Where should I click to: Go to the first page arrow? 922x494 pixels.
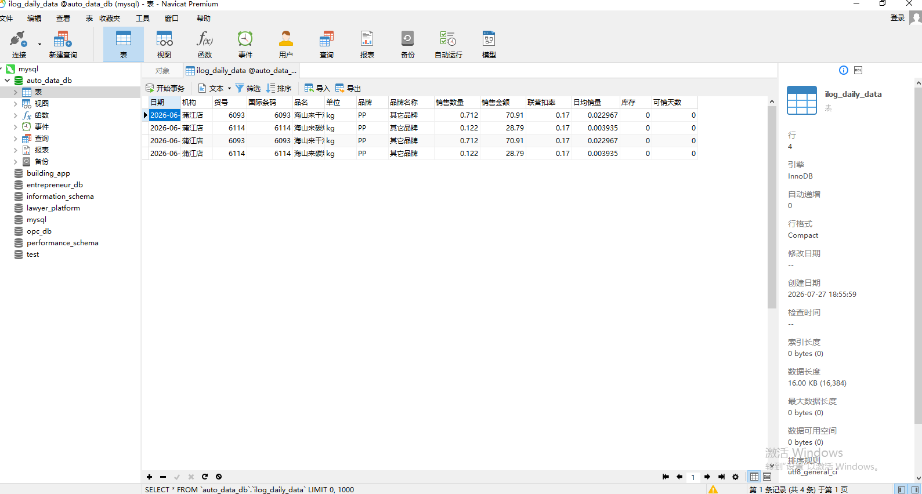coord(666,477)
